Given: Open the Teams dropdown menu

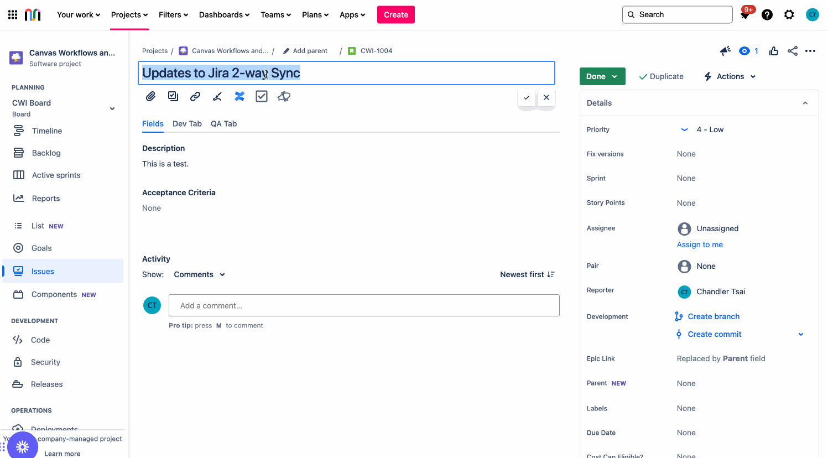Looking at the screenshot, I should click(275, 15).
